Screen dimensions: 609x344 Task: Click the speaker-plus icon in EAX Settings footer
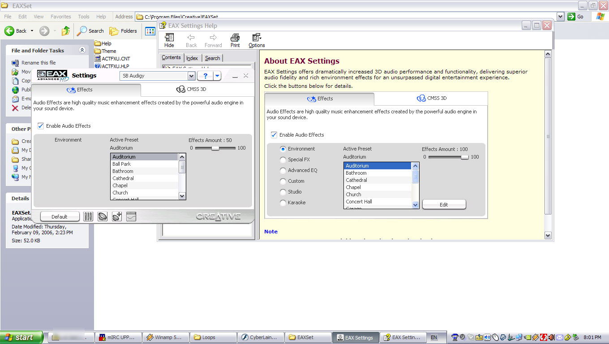(x=117, y=216)
